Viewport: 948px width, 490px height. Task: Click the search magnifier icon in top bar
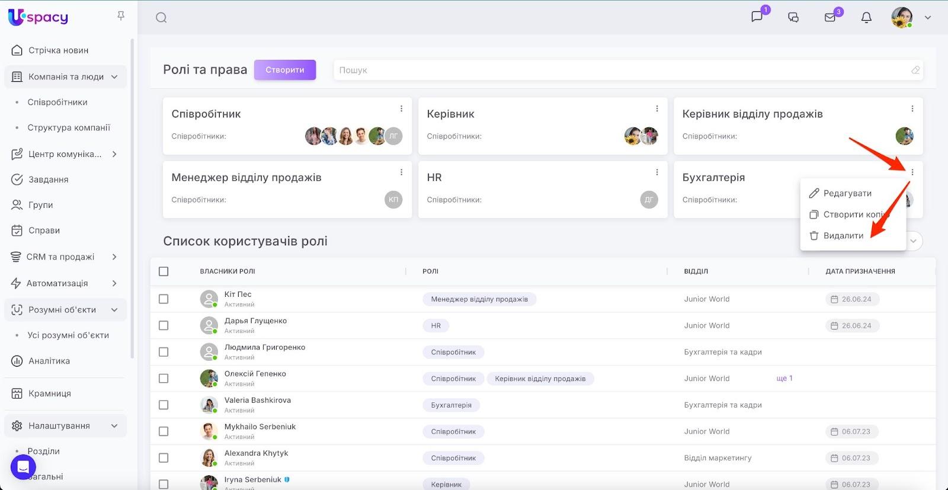tap(161, 18)
